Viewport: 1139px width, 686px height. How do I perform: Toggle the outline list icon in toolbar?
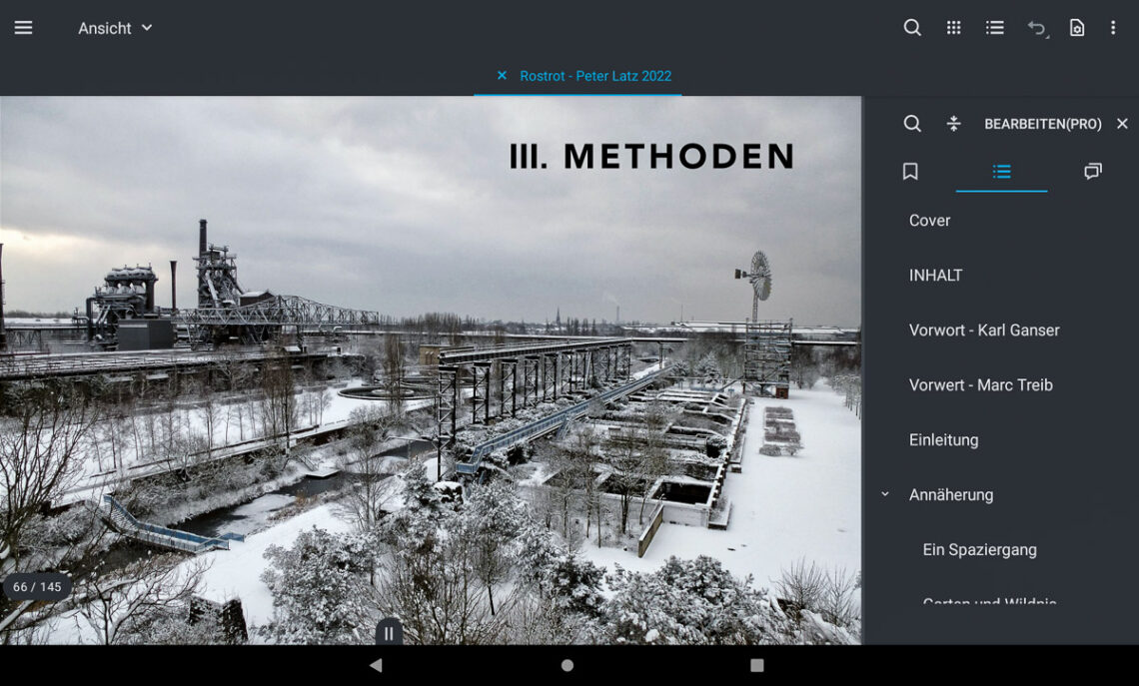[994, 28]
